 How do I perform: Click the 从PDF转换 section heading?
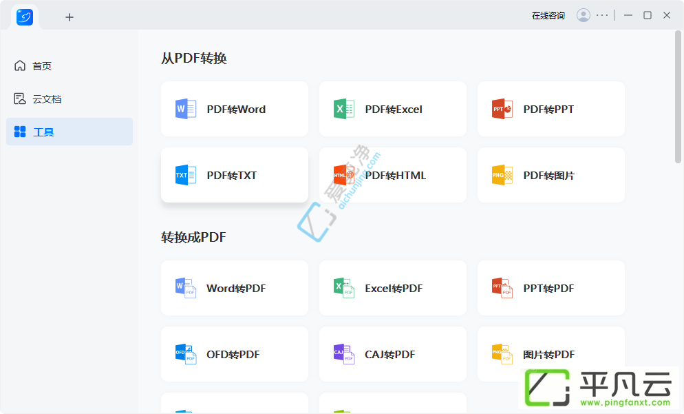click(193, 58)
